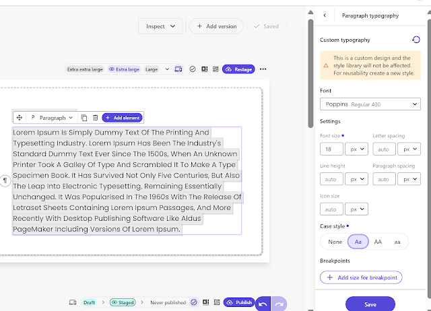Viewport: 431px width, 311px height.
Task: Click the Icon size input field
Action: pyautogui.click(x=331, y=209)
